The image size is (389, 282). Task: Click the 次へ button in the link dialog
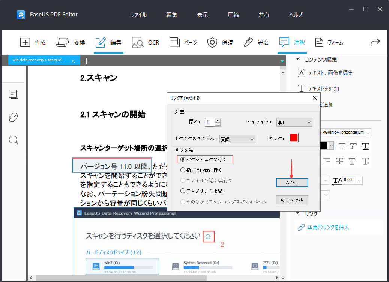tap(292, 182)
